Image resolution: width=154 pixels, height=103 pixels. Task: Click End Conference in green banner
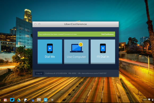[108, 34]
